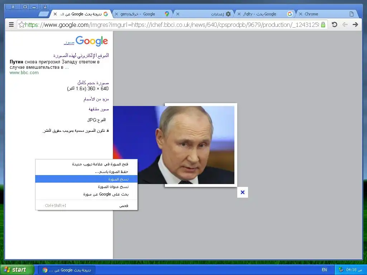Screen dimensions: 367x275
Task: Close the settings (إعدادات) tab
Action: pyautogui.click(x=178, y=14)
